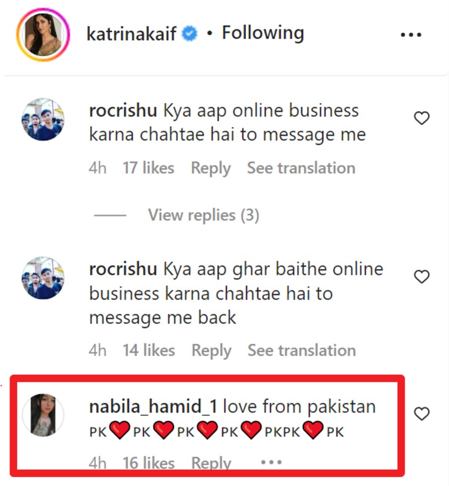Open rocrishu avatar on second comment
The image size is (449, 486).
[43, 278]
